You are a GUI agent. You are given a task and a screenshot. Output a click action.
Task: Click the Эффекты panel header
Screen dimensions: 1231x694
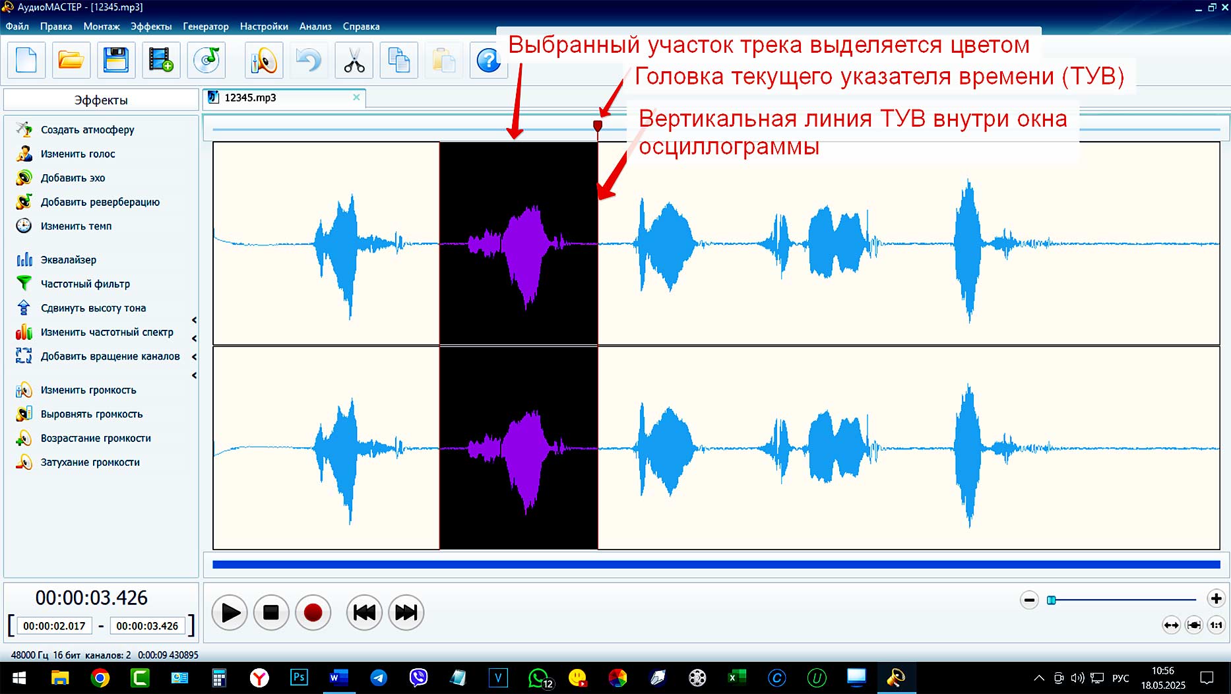[x=101, y=100]
